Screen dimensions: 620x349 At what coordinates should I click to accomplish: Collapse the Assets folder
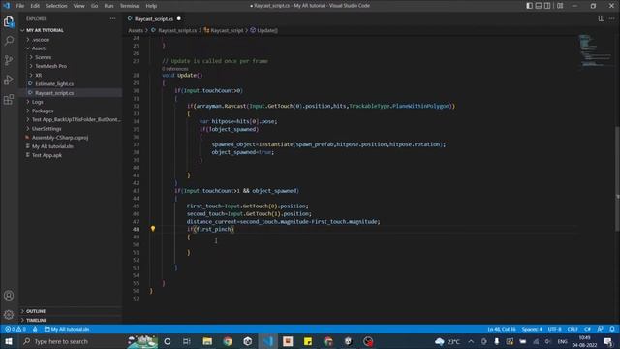click(x=71, y=48)
